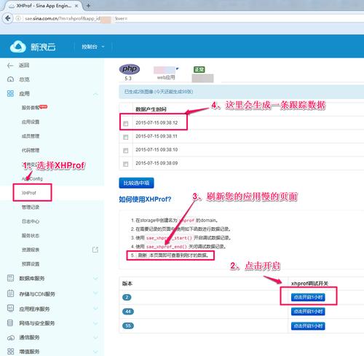Expand the 通信服务 section chevron
This screenshot has height=356, width=364.
[95, 337]
